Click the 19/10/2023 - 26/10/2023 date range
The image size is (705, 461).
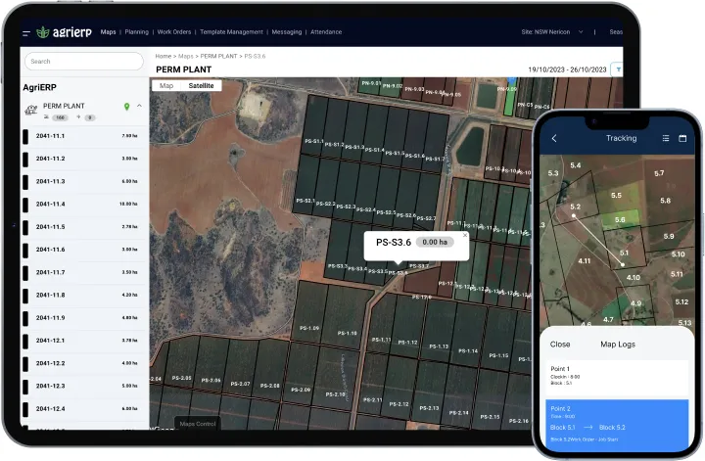coord(567,69)
